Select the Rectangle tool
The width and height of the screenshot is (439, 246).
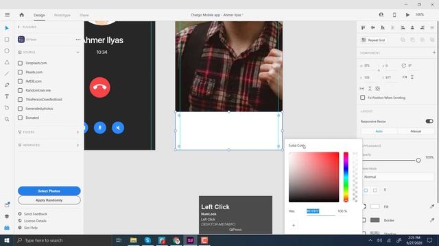point(7,40)
